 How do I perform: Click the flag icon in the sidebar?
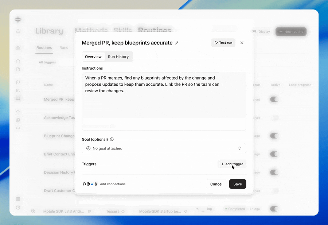click(x=18, y=82)
